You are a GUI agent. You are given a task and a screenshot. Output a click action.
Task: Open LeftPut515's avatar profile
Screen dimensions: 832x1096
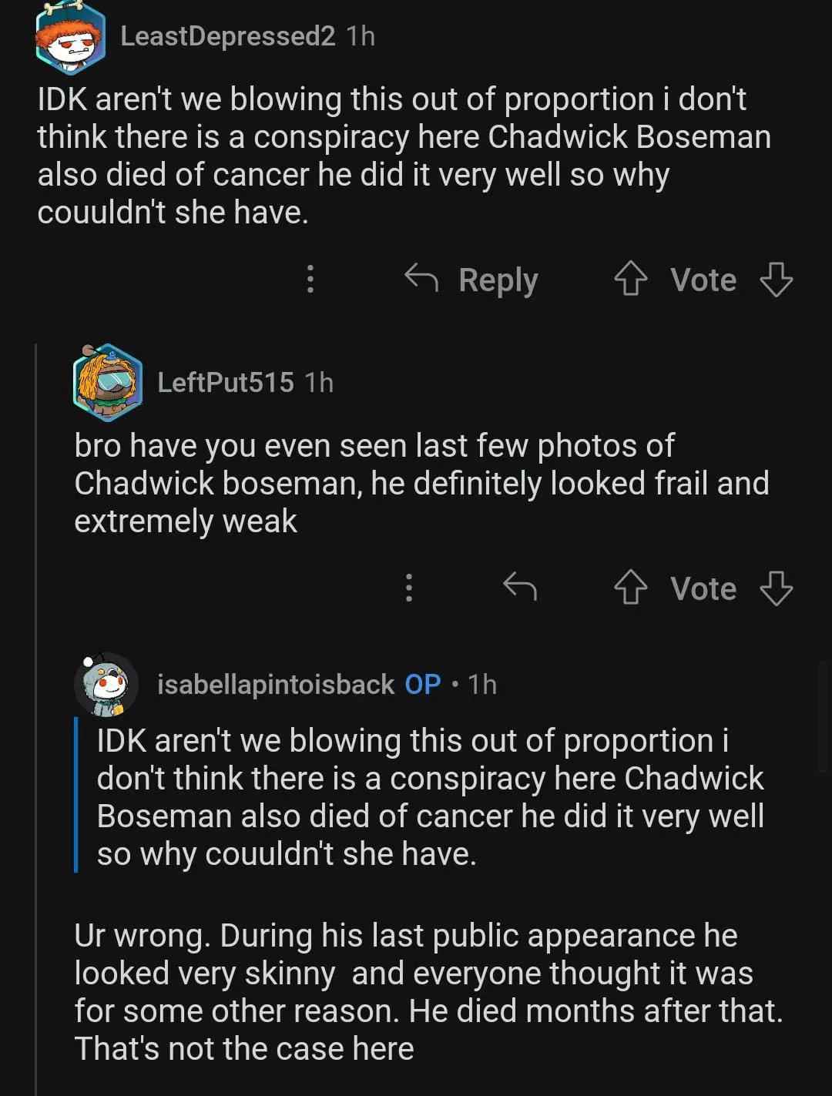click(x=108, y=383)
